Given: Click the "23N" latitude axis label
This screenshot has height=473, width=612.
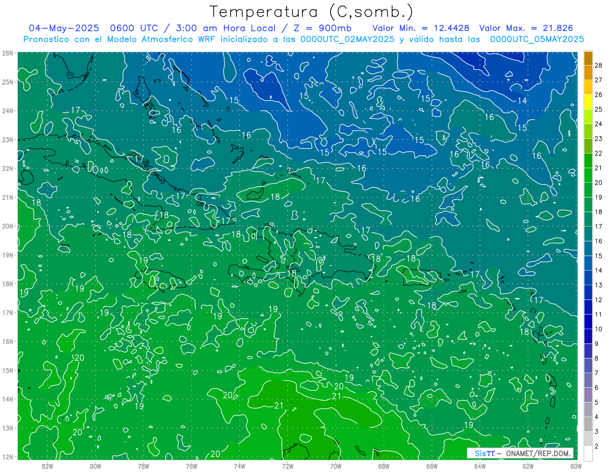Looking at the screenshot, I should coord(8,139).
